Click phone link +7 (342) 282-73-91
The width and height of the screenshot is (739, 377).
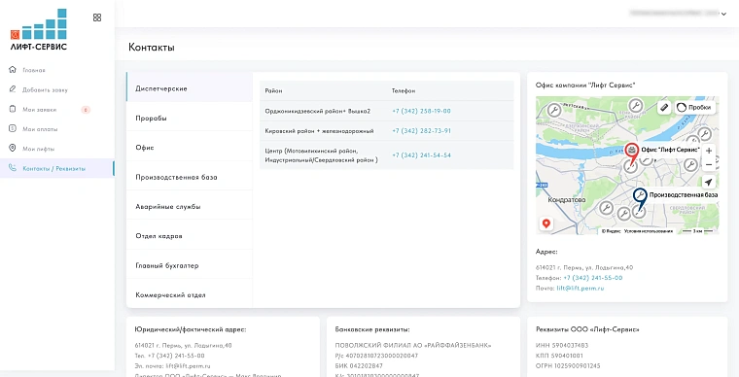point(421,131)
